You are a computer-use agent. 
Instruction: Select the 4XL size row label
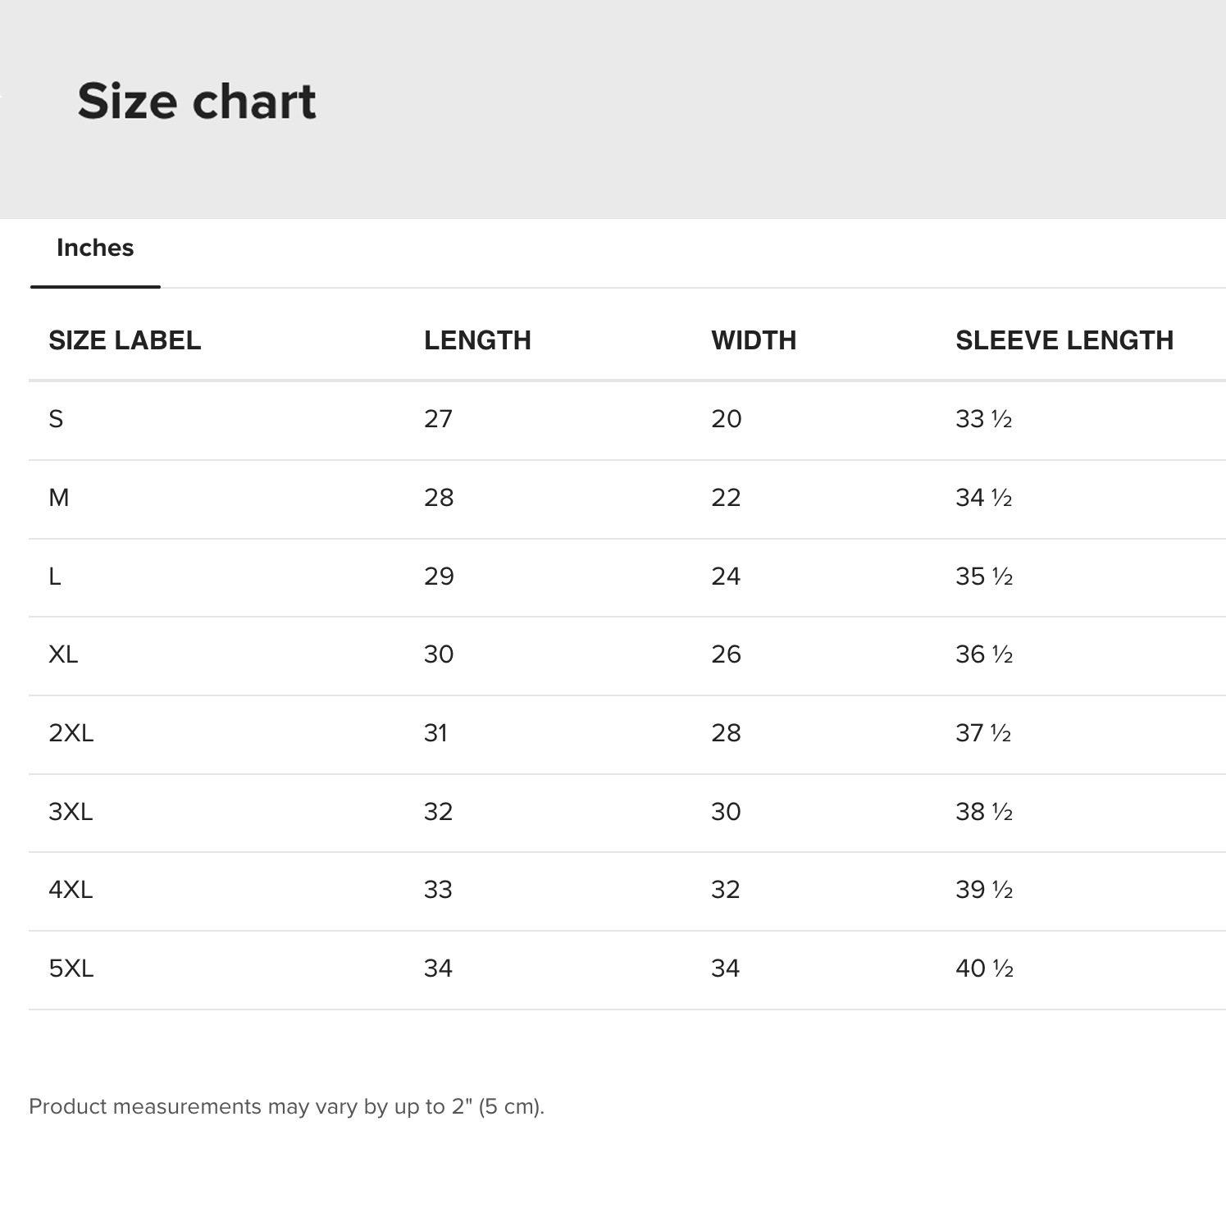pos(71,890)
